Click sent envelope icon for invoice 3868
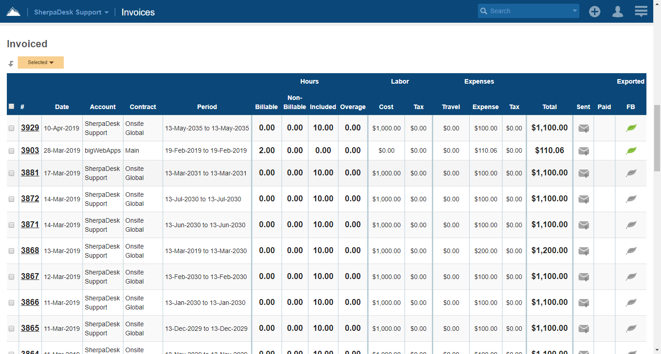The image size is (661, 354). [x=584, y=251]
